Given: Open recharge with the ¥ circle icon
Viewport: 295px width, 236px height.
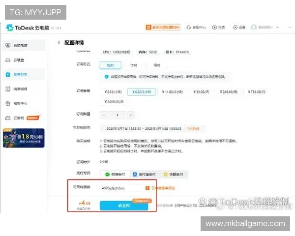Looking at the screenshot, I should click(218, 28).
